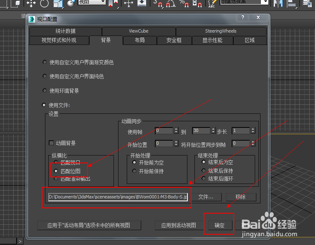Click spinner arrows beside 开始位置 field
Screen dimensions: 315x245
click(176, 144)
